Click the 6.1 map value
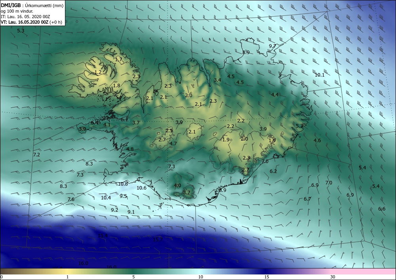 coord(124,120)
